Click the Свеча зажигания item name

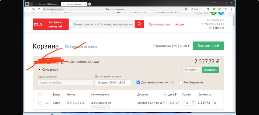pos(101,103)
